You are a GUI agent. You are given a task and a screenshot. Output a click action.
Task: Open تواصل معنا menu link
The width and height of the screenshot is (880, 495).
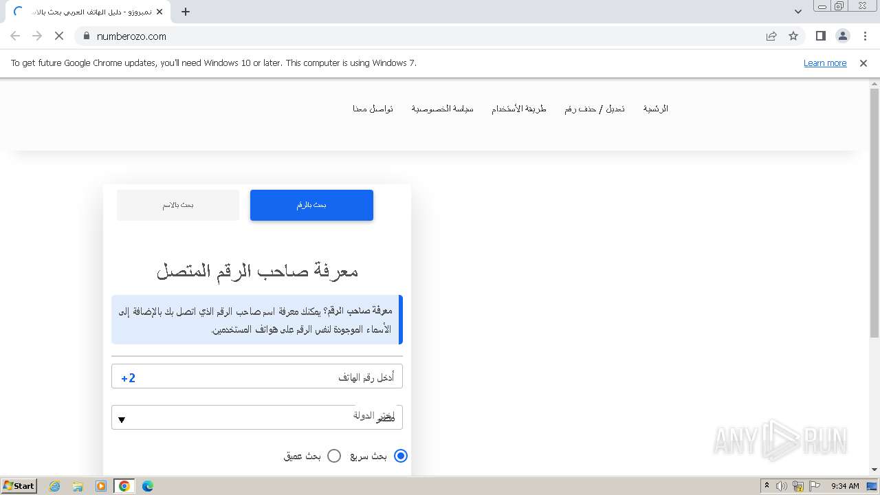point(373,109)
